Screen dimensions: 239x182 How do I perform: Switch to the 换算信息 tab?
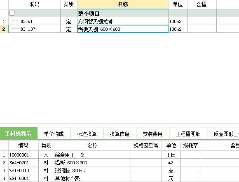(119, 134)
